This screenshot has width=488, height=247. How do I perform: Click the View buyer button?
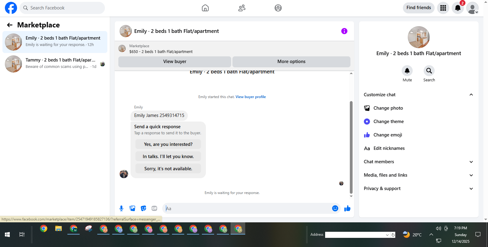175,62
